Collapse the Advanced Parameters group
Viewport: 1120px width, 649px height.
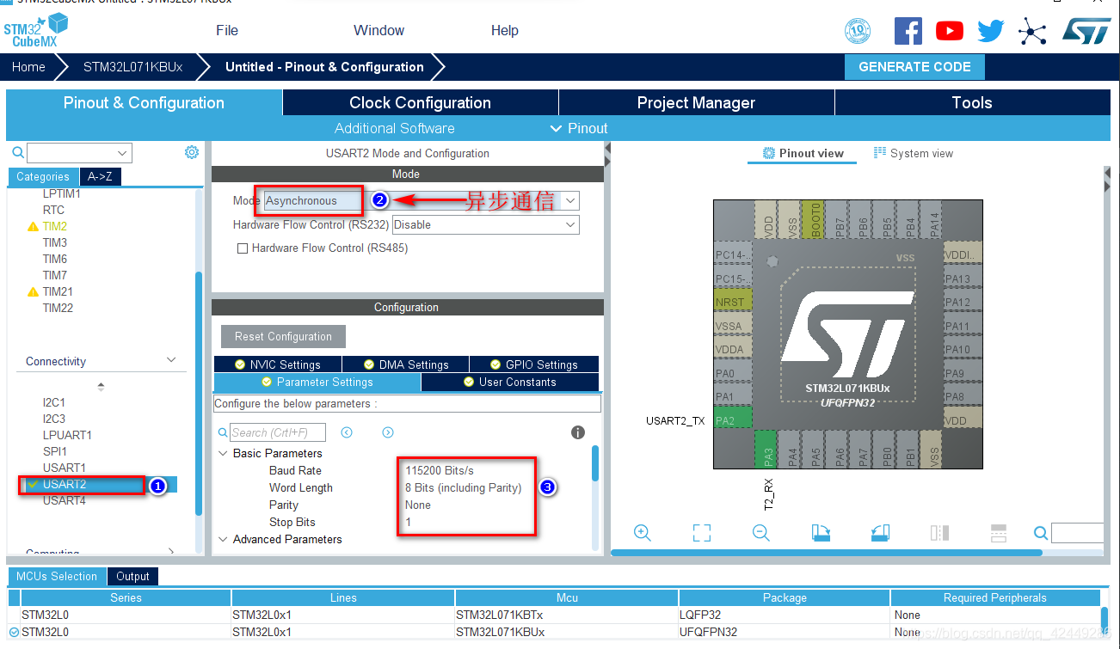[224, 539]
